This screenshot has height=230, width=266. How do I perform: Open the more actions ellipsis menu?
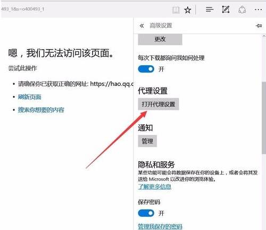click(258, 10)
